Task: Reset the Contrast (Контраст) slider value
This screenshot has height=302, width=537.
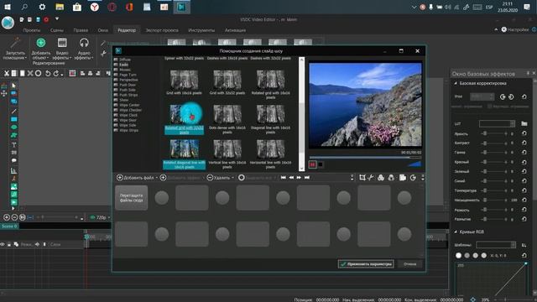Action: click(x=524, y=143)
